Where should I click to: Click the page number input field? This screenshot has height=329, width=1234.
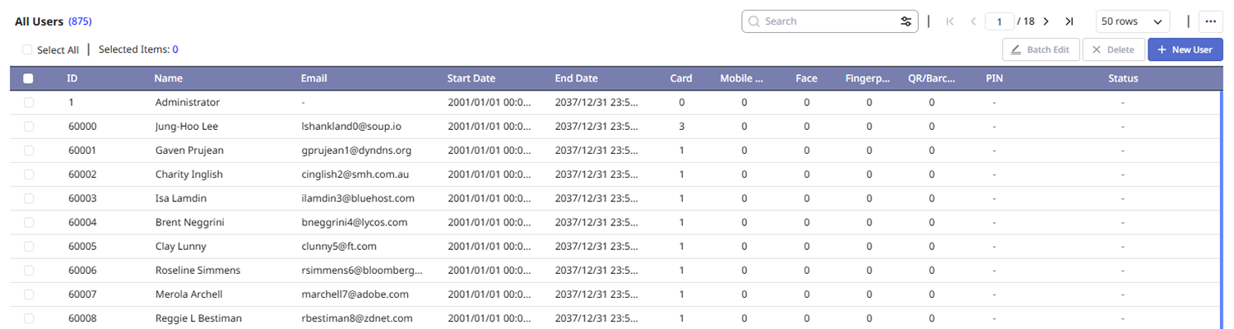coord(999,21)
